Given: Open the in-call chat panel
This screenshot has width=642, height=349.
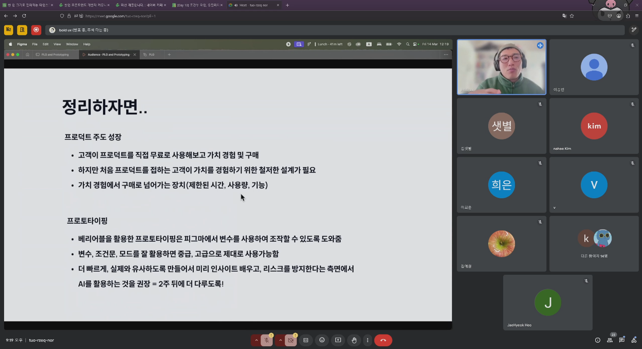Looking at the screenshot, I should click(x=622, y=340).
